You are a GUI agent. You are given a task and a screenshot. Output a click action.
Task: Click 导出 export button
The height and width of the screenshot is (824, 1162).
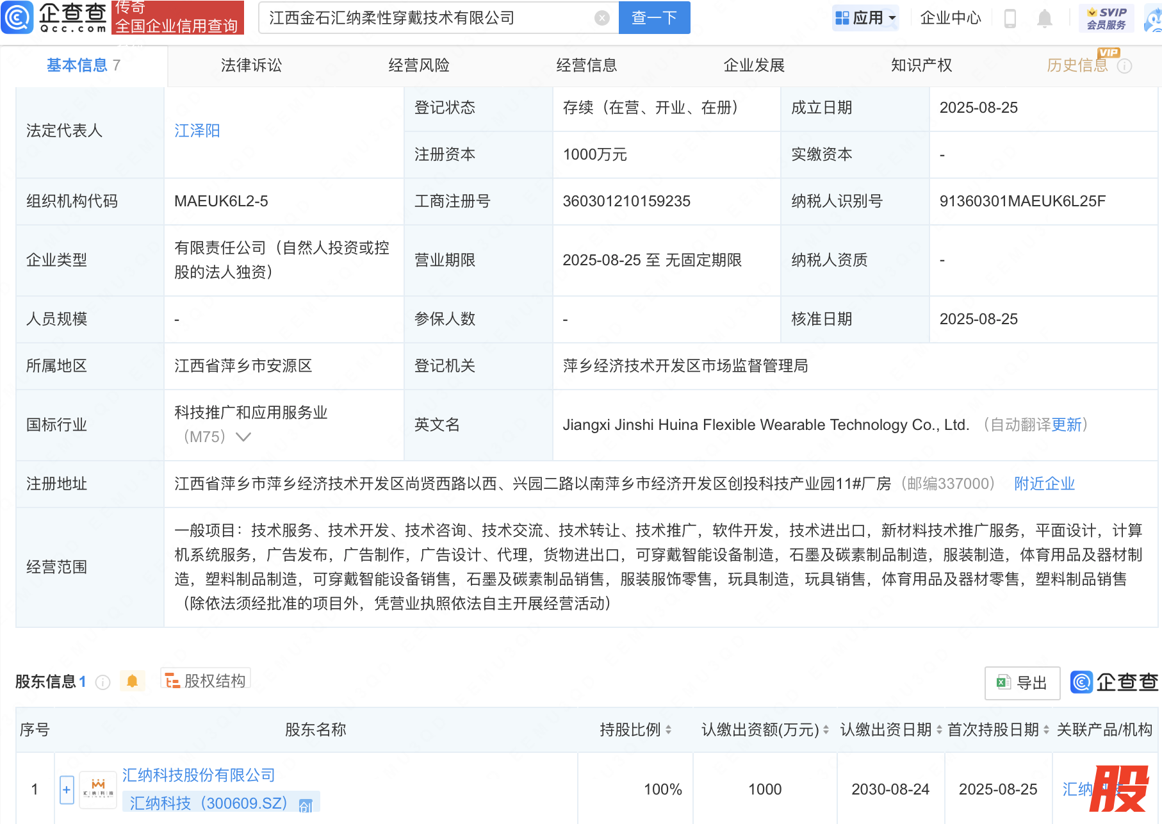pyautogui.click(x=1022, y=683)
